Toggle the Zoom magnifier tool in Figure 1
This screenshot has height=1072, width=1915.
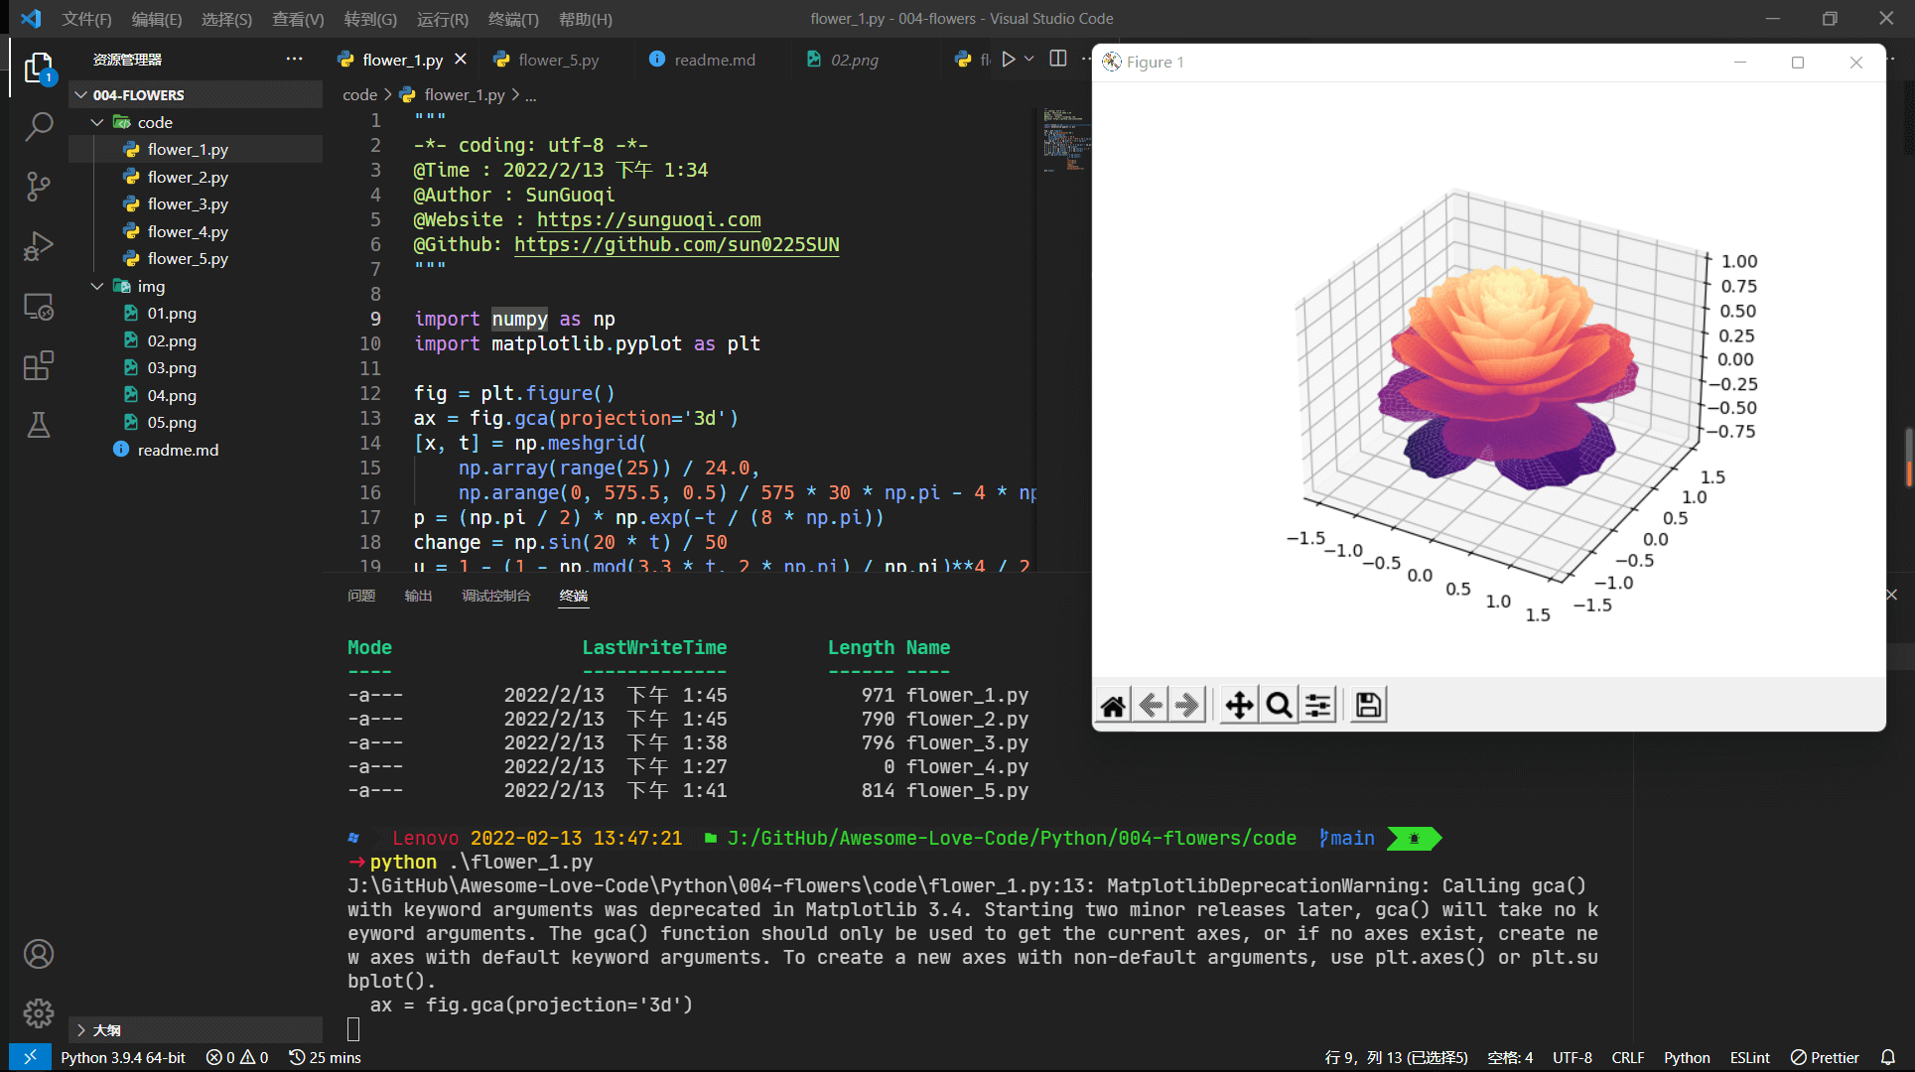click(x=1279, y=705)
